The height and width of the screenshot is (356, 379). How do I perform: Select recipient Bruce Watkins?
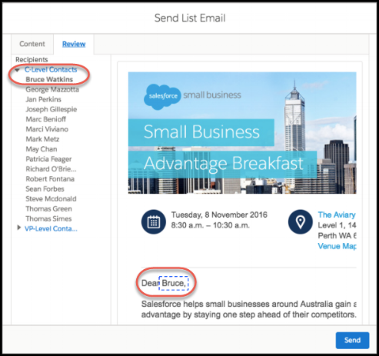click(x=49, y=79)
